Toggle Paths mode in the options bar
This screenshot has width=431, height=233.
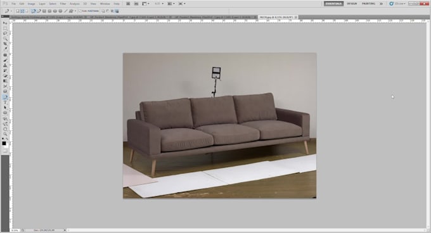(x=22, y=11)
